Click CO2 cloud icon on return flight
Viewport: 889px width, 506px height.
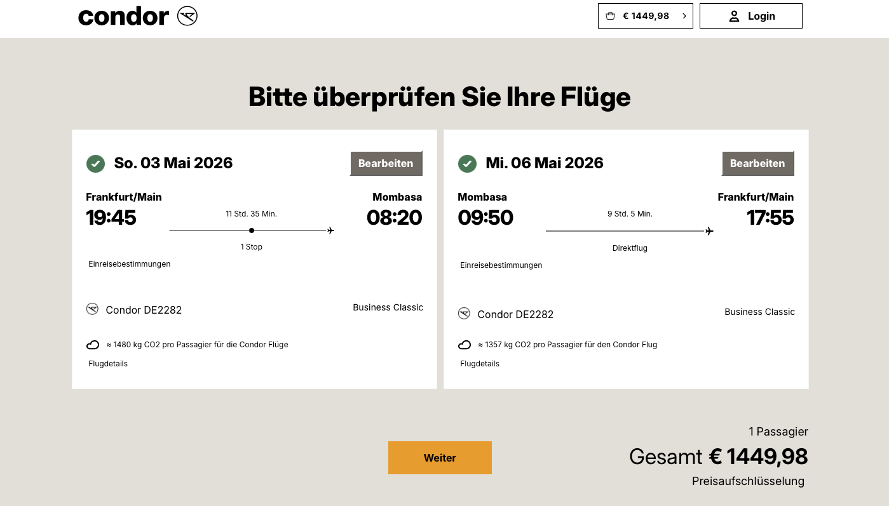[x=465, y=345]
